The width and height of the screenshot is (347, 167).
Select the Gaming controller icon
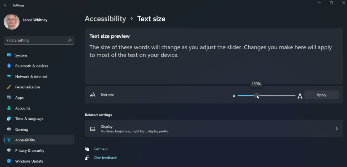(x=9, y=129)
